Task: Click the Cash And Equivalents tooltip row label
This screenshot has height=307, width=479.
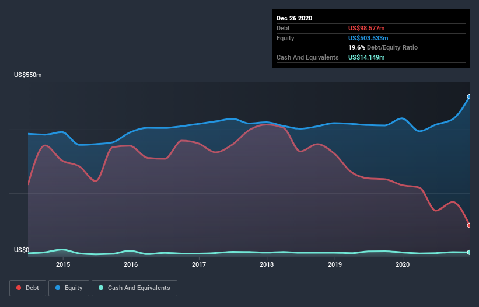Action: (307, 57)
